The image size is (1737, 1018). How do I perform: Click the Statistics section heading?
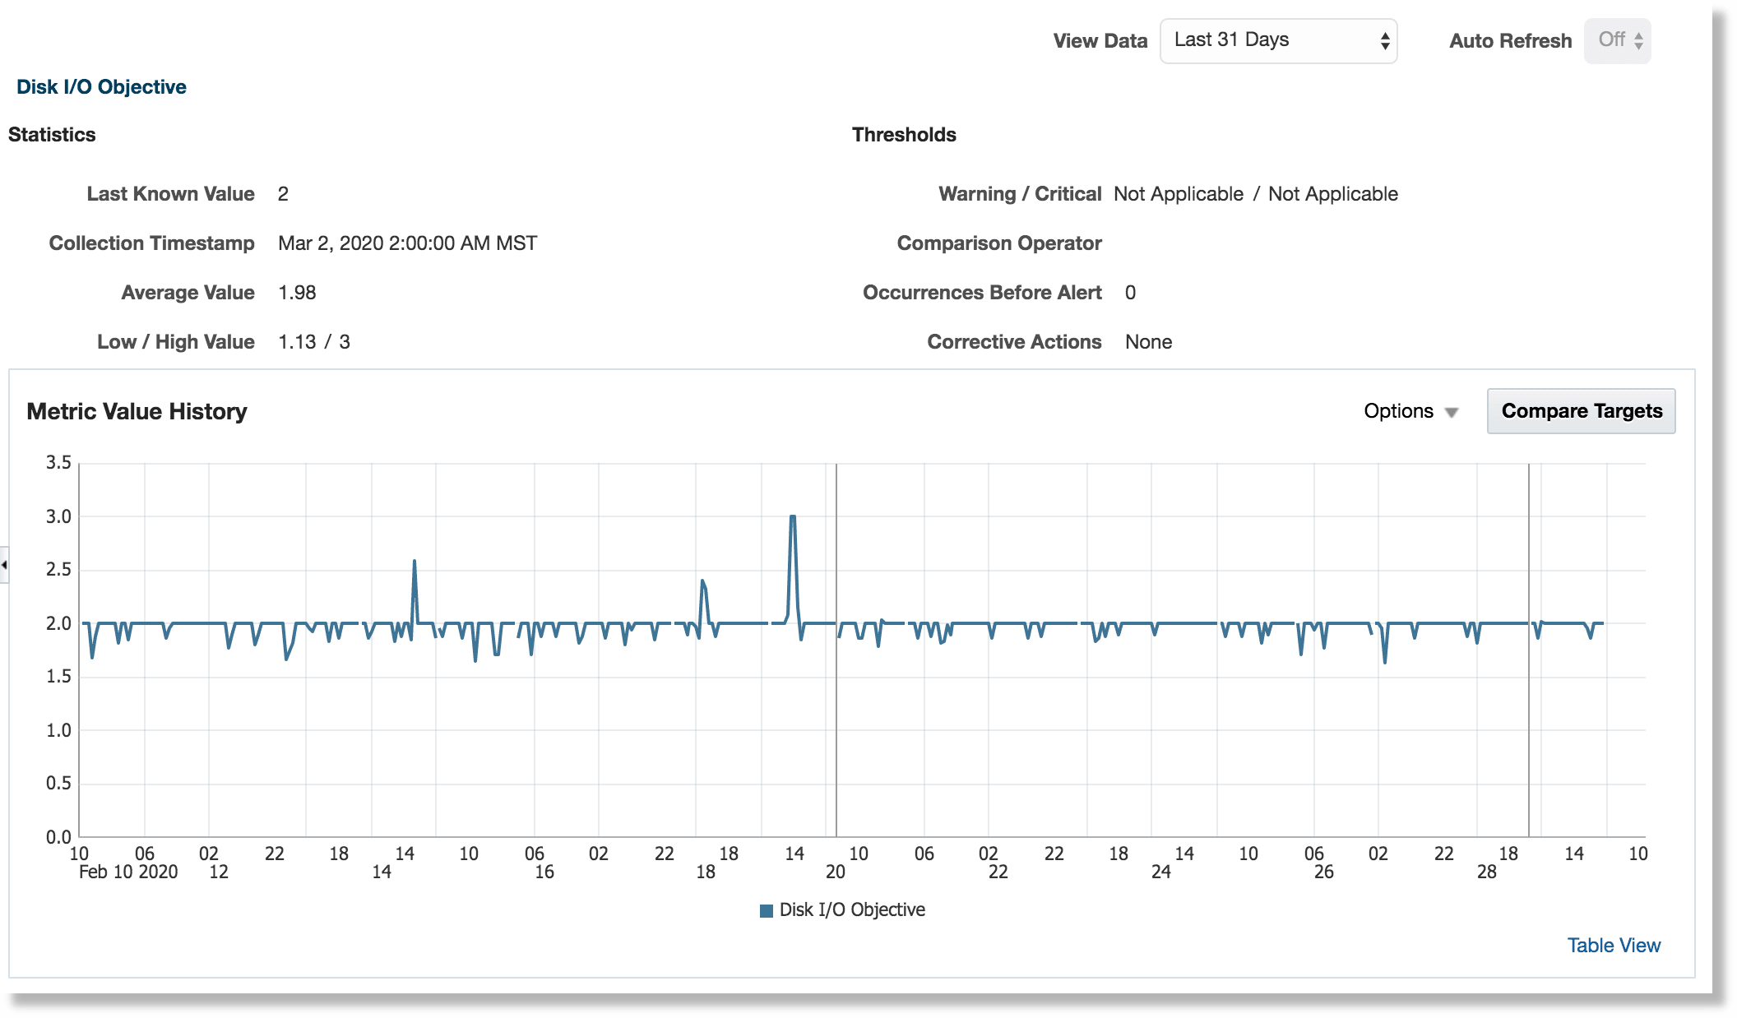click(x=52, y=134)
